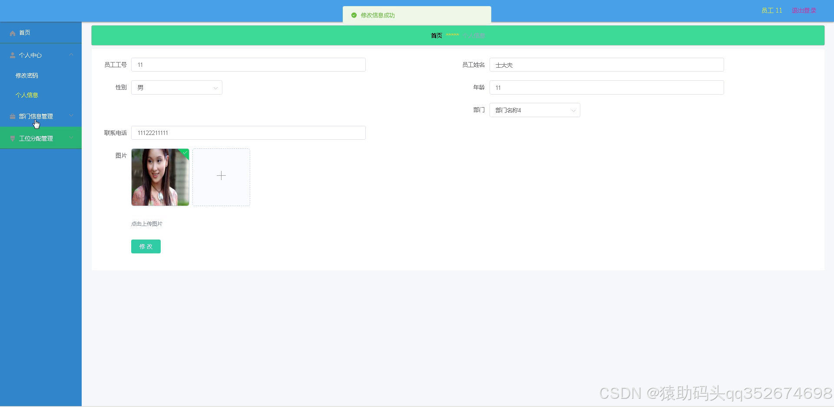This screenshot has height=407, width=834.
Task: Click the green checkmark on uploaded photo
Action: pos(185,152)
